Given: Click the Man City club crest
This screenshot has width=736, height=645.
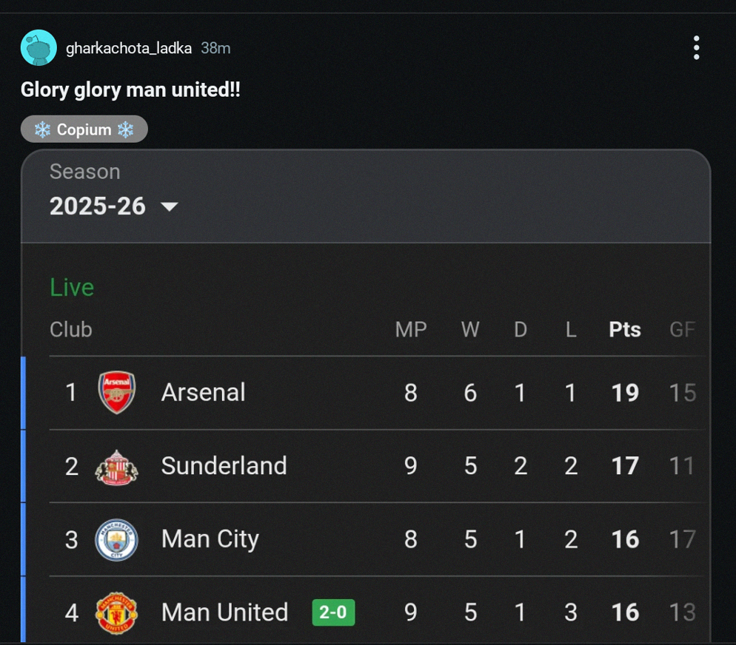Looking at the screenshot, I should pos(117,539).
